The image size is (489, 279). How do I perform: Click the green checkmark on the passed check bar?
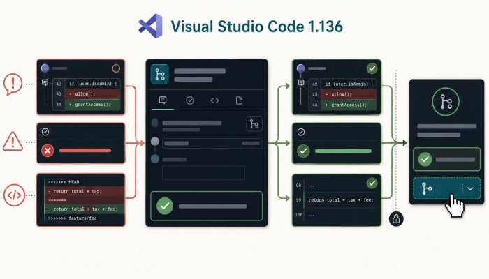[303, 151]
